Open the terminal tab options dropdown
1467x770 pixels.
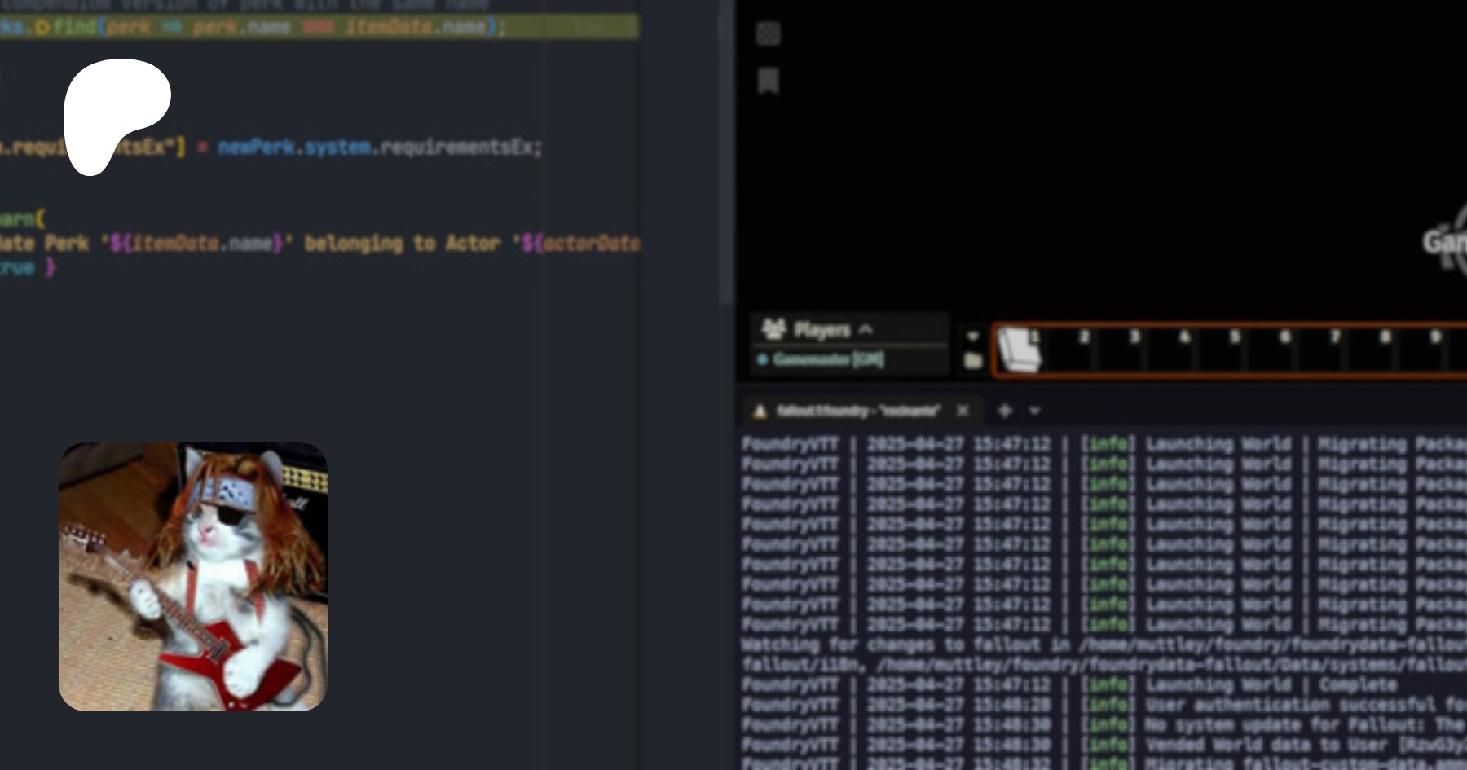tap(1034, 411)
